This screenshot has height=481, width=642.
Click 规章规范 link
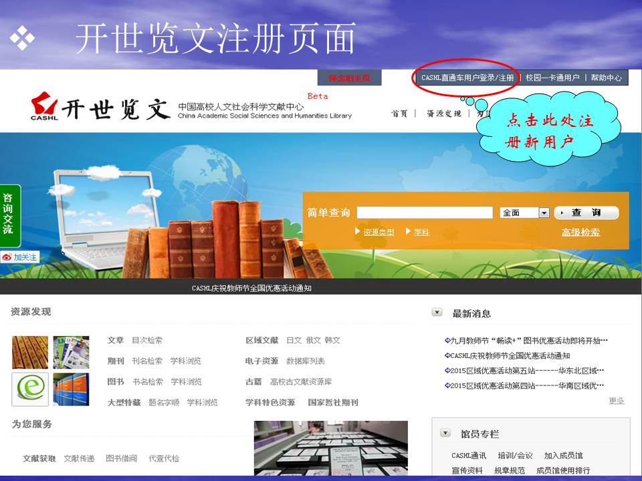(x=510, y=470)
